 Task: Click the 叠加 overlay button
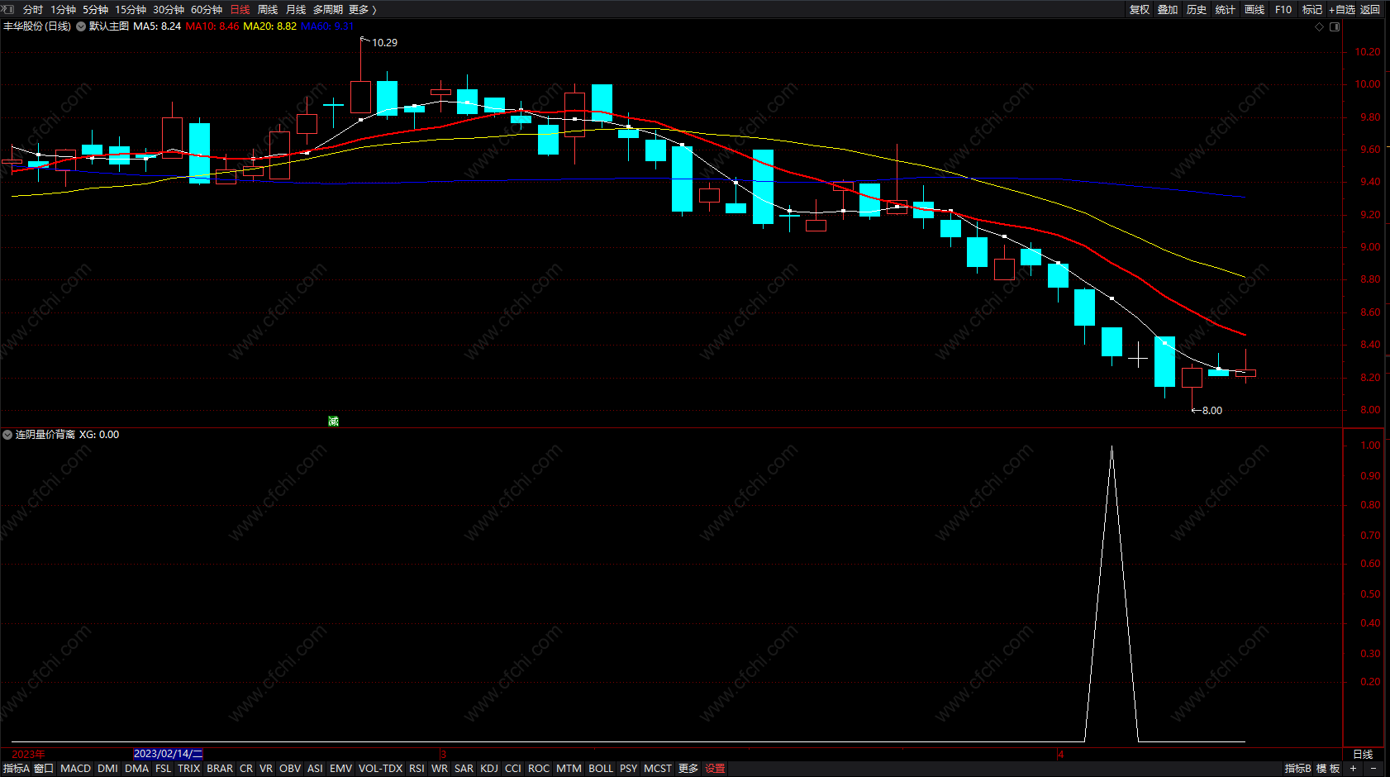pos(1168,9)
